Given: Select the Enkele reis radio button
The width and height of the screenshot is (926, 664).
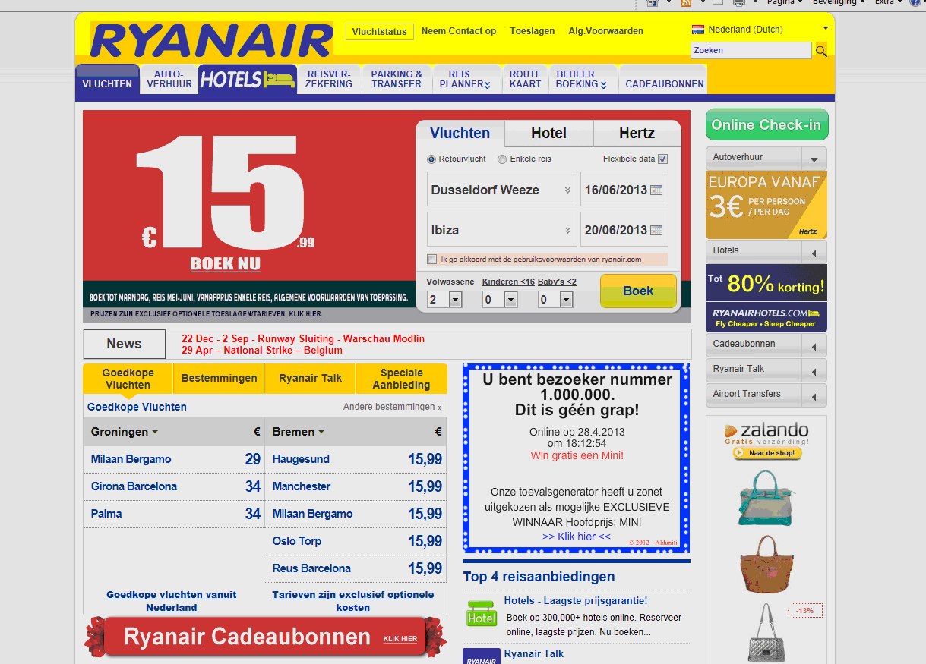Looking at the screenshot, I should (x=502, y=159).
